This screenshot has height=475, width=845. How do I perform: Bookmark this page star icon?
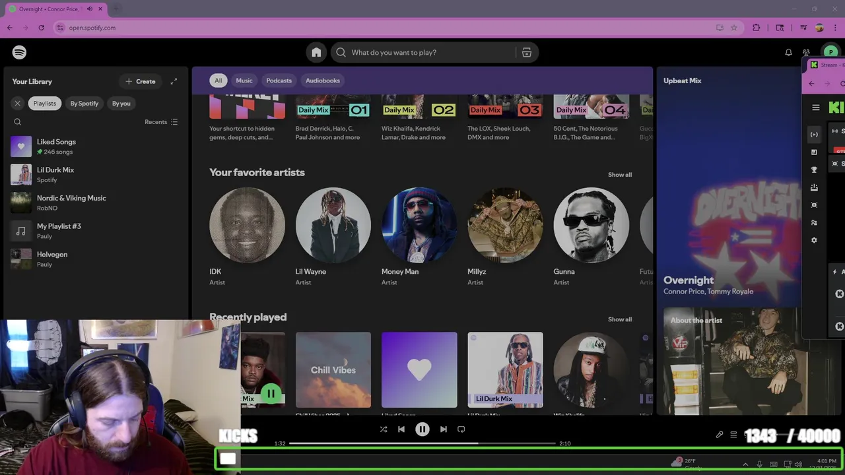(x=734, y=28)
